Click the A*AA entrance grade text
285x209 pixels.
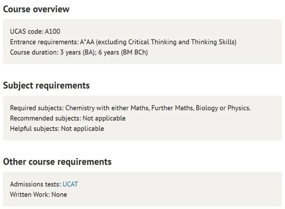click(x=87, y=42)
